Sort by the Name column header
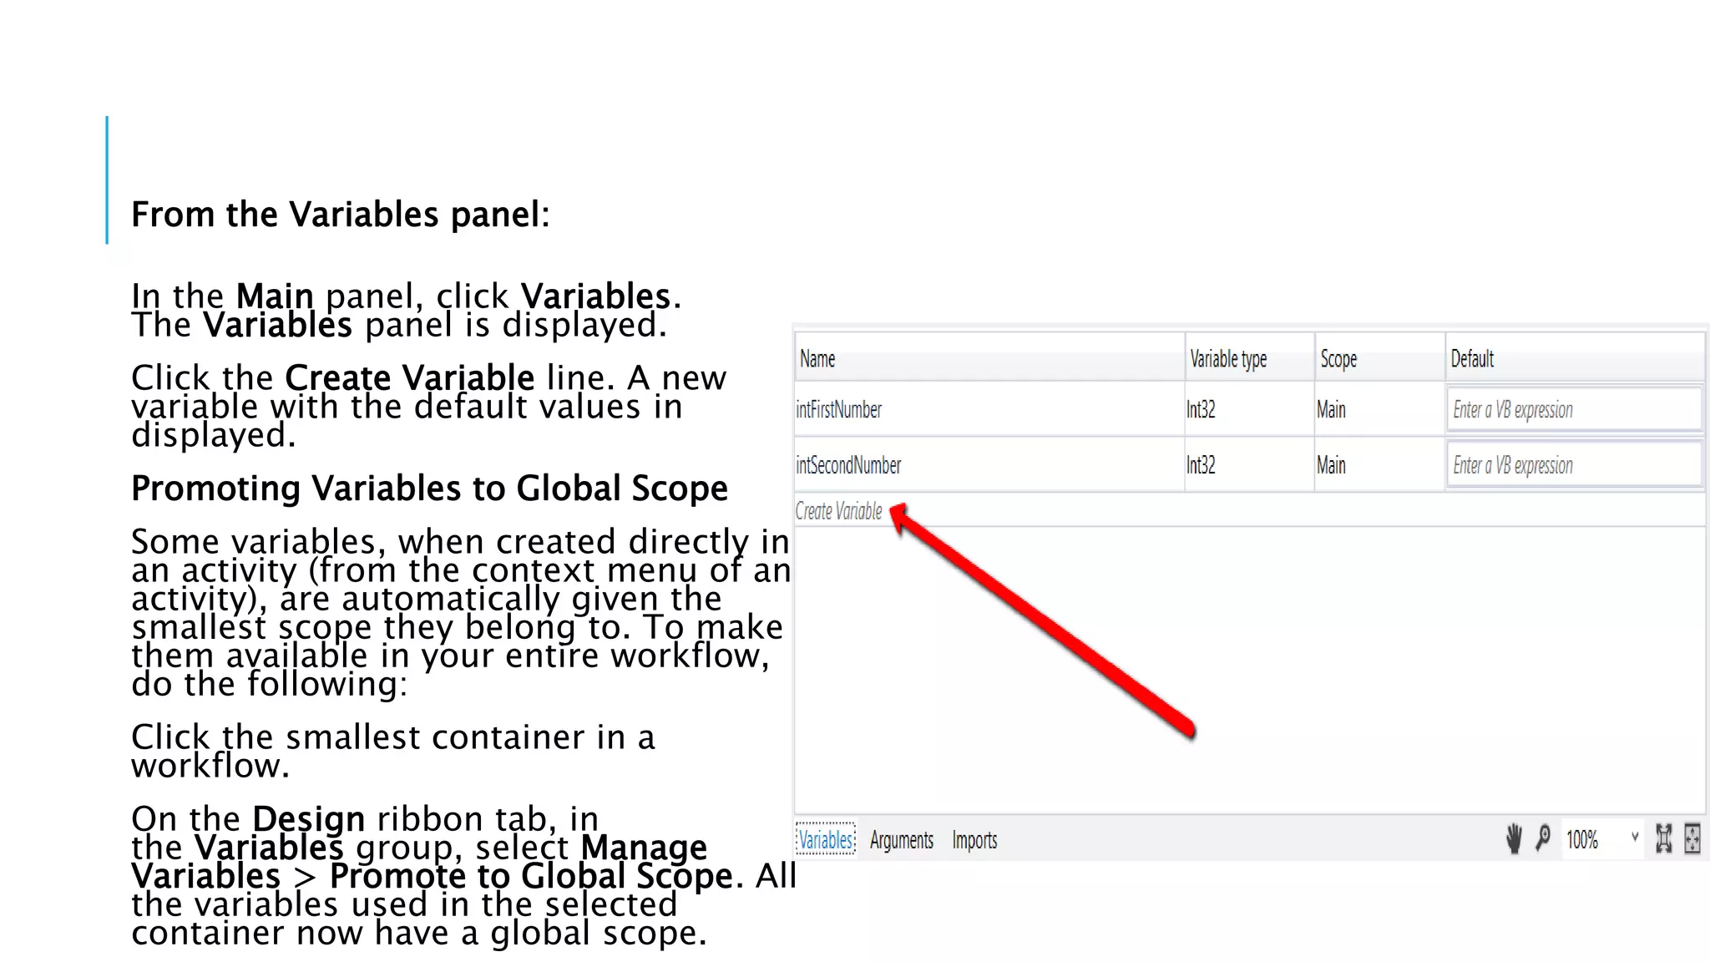 [817, 359]
